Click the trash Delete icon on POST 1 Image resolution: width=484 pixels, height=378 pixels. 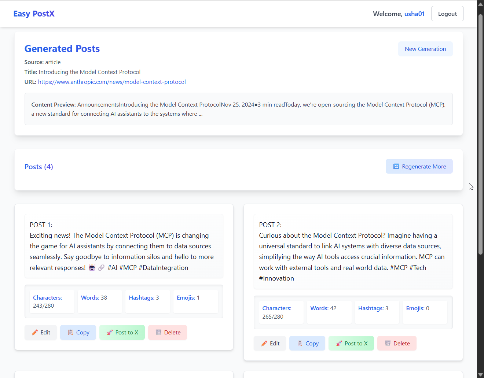click(x=159, y=332)
